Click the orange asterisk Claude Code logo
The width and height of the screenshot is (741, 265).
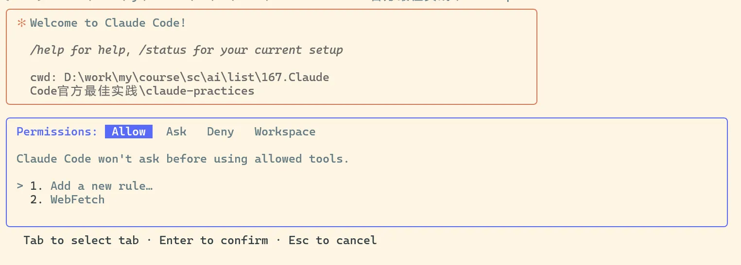click(21, 23)
